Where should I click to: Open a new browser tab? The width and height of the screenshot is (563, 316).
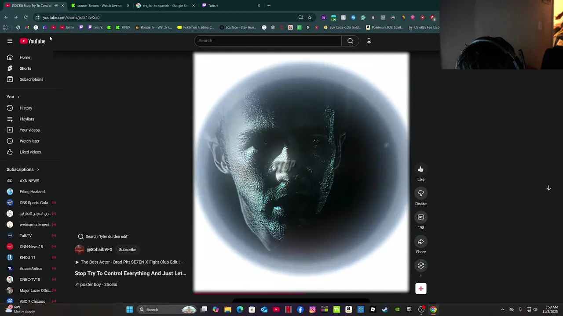tap(269, 6)
